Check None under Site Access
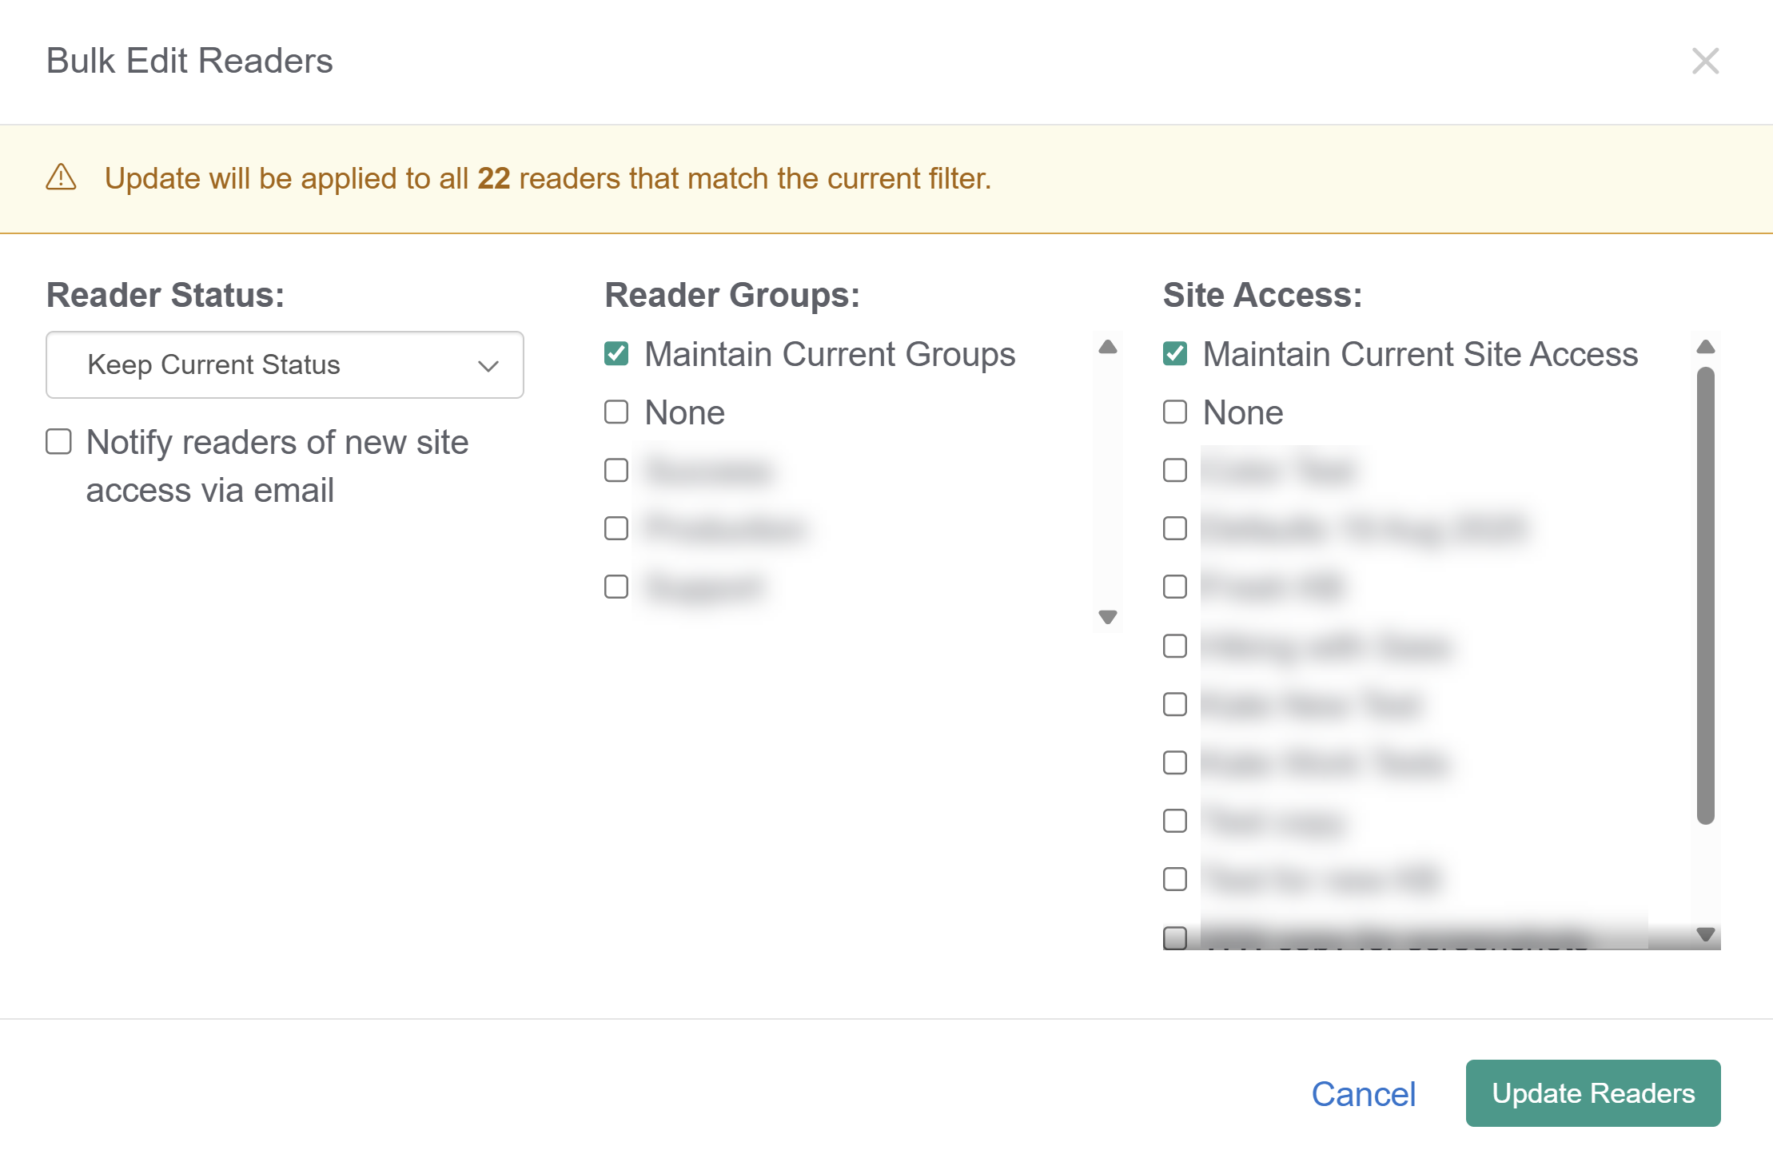 pyautogui.click(x=1174, y=412)
